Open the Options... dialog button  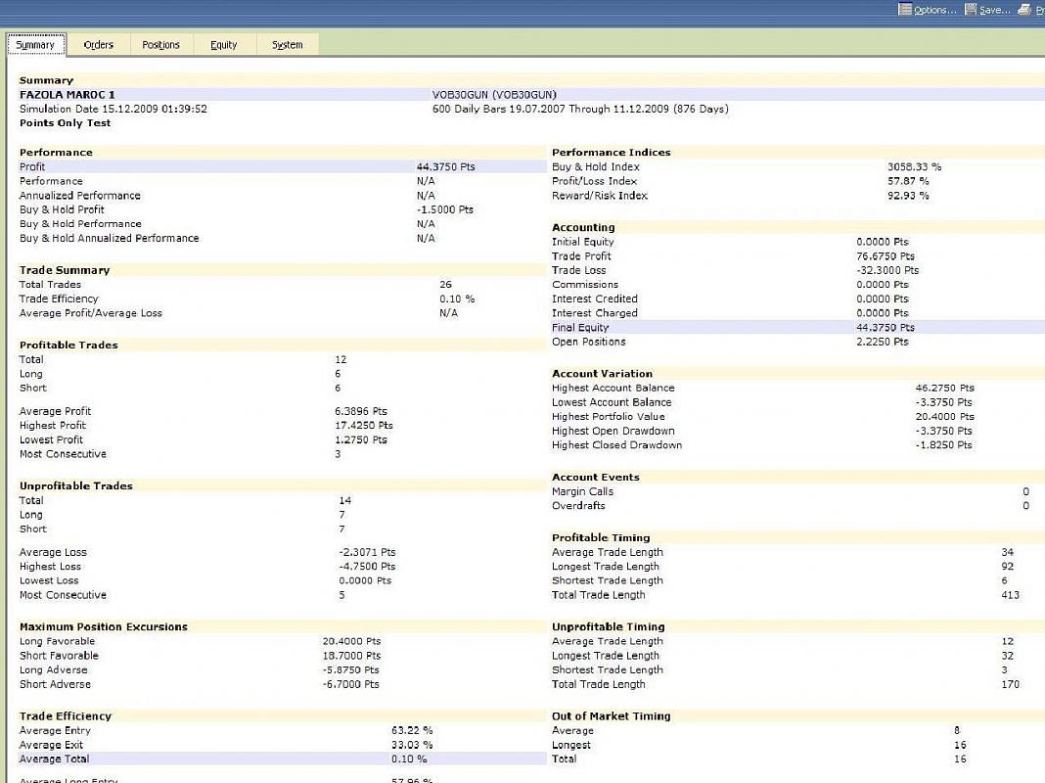click(934, 10)
